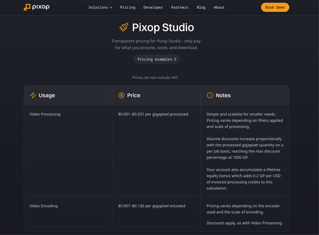
Task: Click the dollar coin icon in the Price header
Action: click(121, 95)
